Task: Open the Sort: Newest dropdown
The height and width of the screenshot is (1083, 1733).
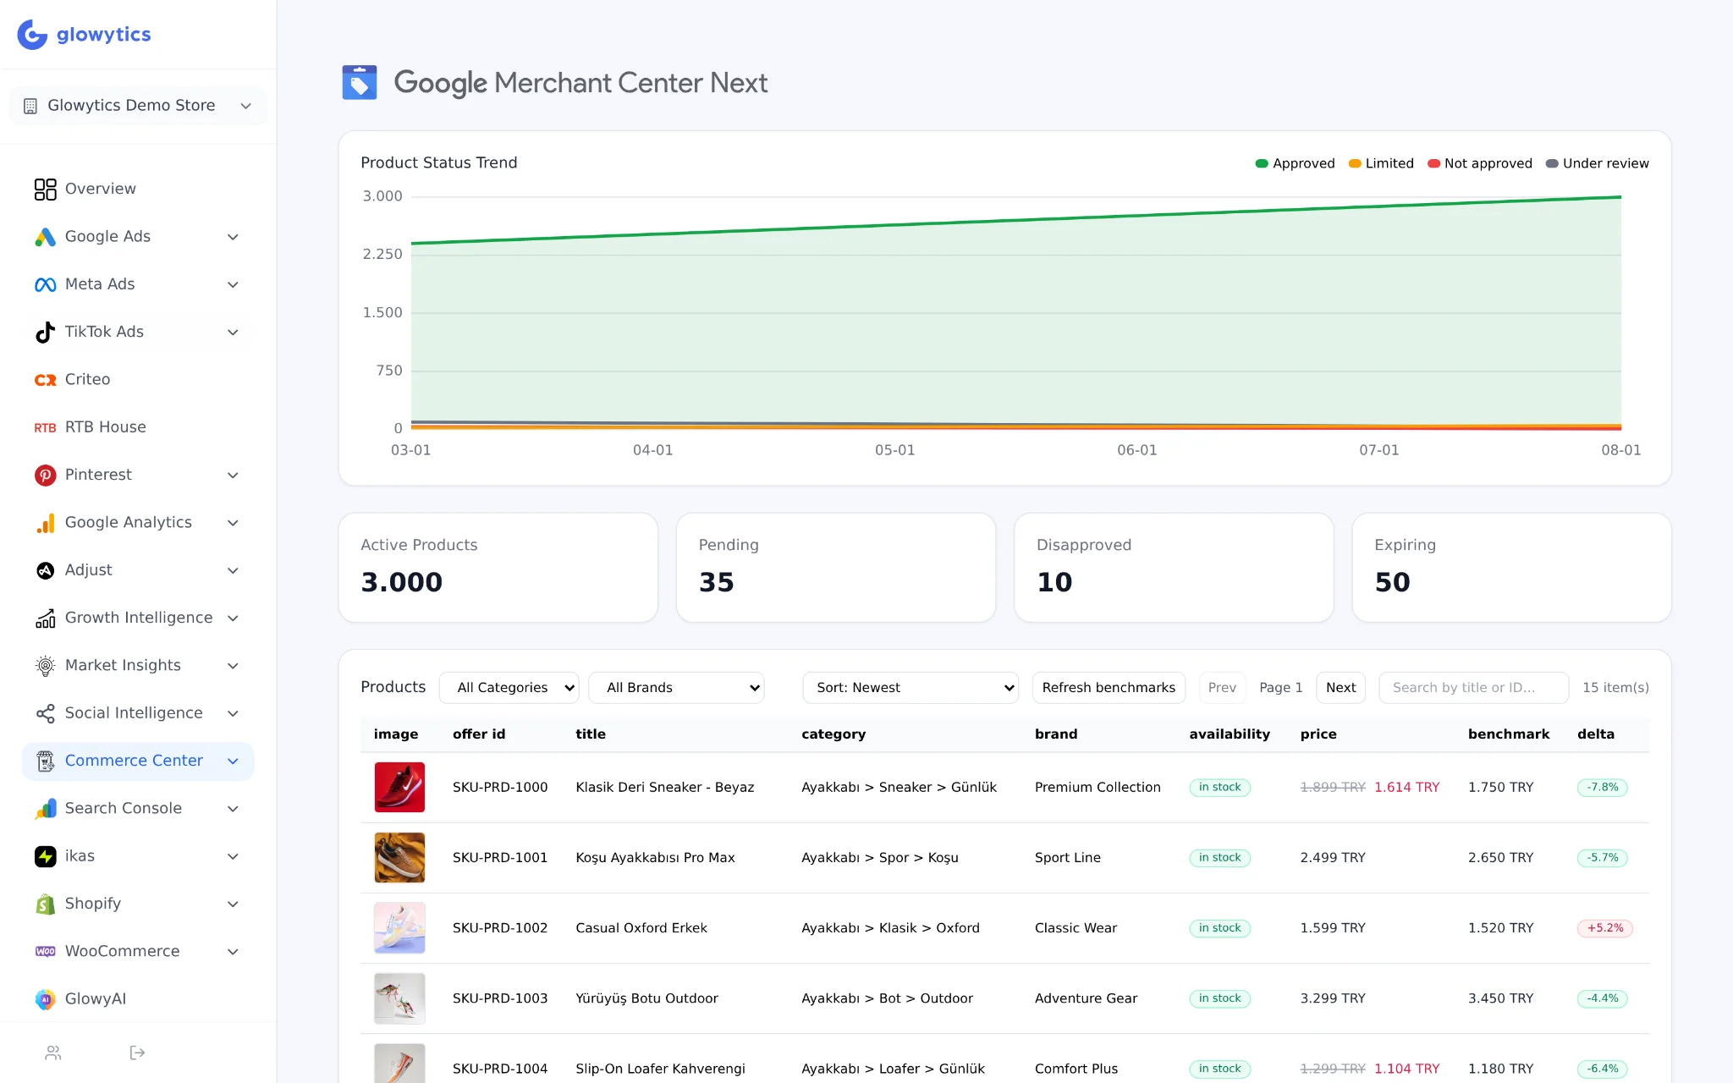Action: [911, 688]
